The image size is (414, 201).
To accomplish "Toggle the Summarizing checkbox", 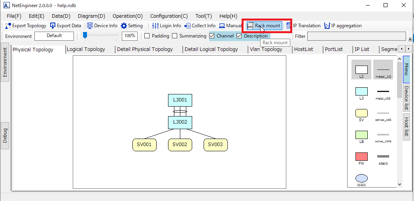I will tap(175, 36).
